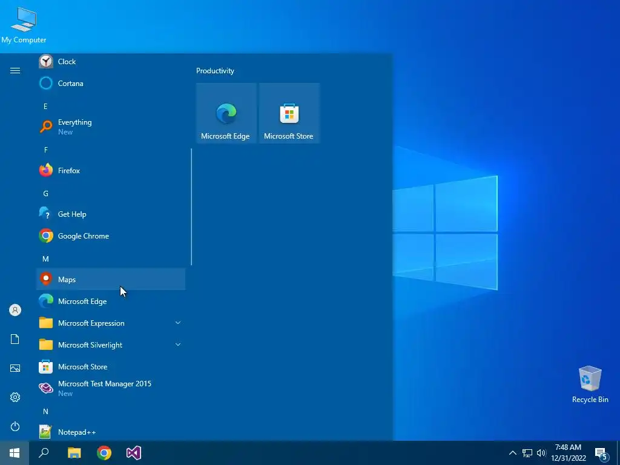Open the notification Action Center

pos(601,453)
